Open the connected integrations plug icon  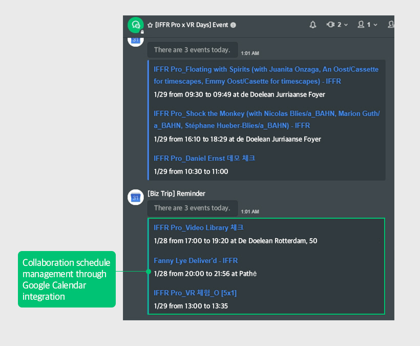[330, 25]
